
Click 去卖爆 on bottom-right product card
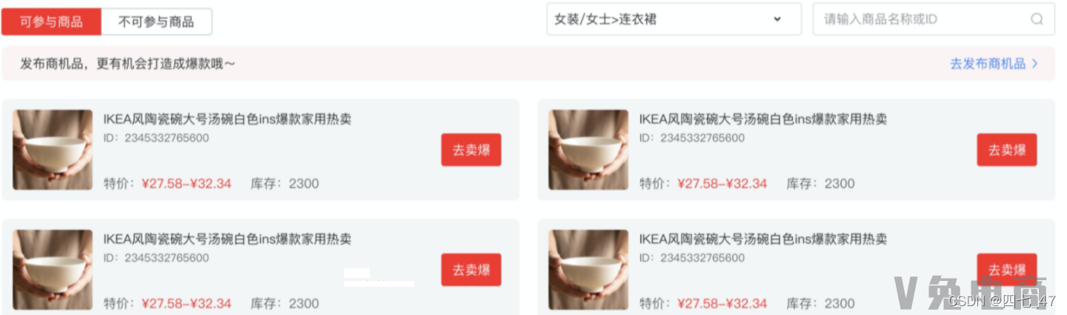point(1007,268)
